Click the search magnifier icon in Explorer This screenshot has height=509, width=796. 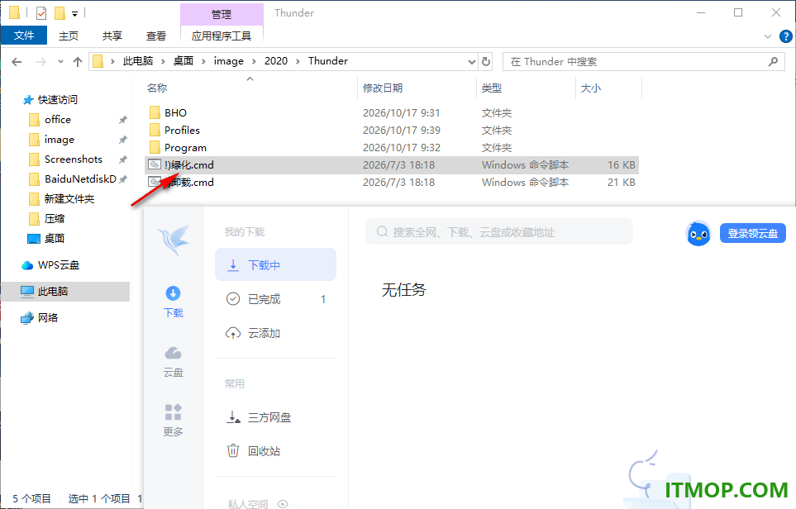(x=773, y=61)
